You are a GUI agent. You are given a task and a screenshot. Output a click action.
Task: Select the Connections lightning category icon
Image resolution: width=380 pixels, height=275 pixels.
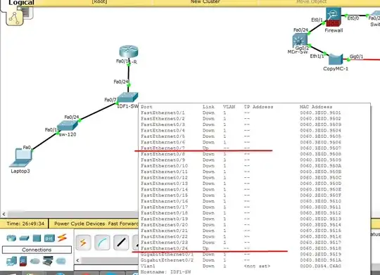(62, 238)
